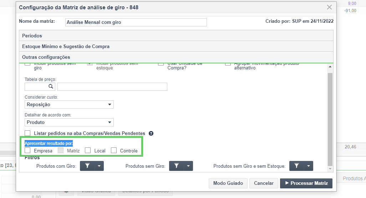Click the Tabela de preço description field
This screenshot has height=198, width=366.
click(x=112, y=87)
